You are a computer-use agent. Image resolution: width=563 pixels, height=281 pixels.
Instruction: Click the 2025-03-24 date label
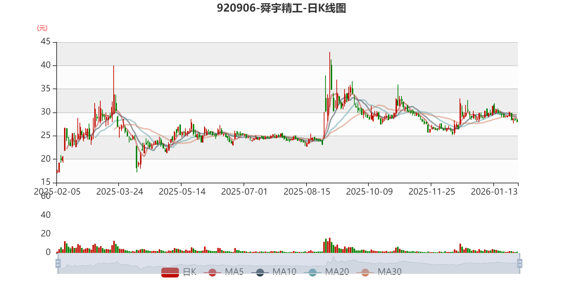point(120,192)
